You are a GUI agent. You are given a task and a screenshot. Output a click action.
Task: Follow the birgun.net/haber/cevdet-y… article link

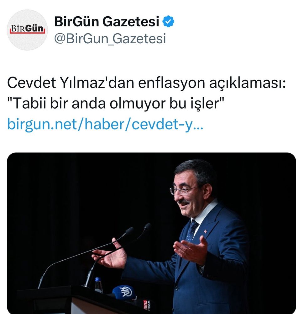pyautogui.click(x=105, y=124)
